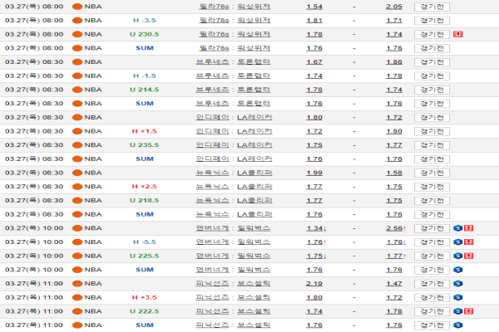Open the 인디페이 team link in H +1.5 row
This screenshot has height=332, width=499.
[213, 131]
